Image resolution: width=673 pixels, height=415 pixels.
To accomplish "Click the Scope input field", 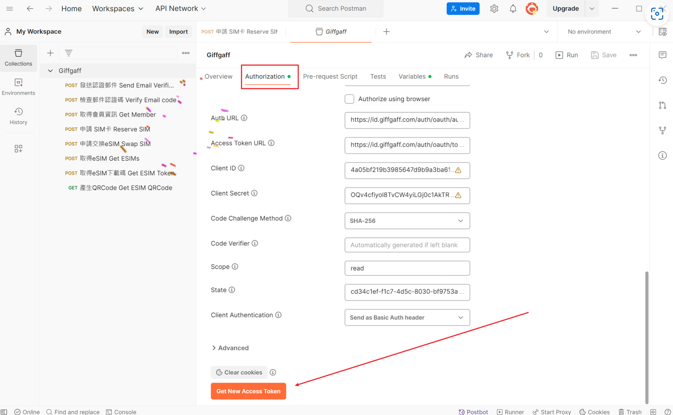I will coord(407,268).
